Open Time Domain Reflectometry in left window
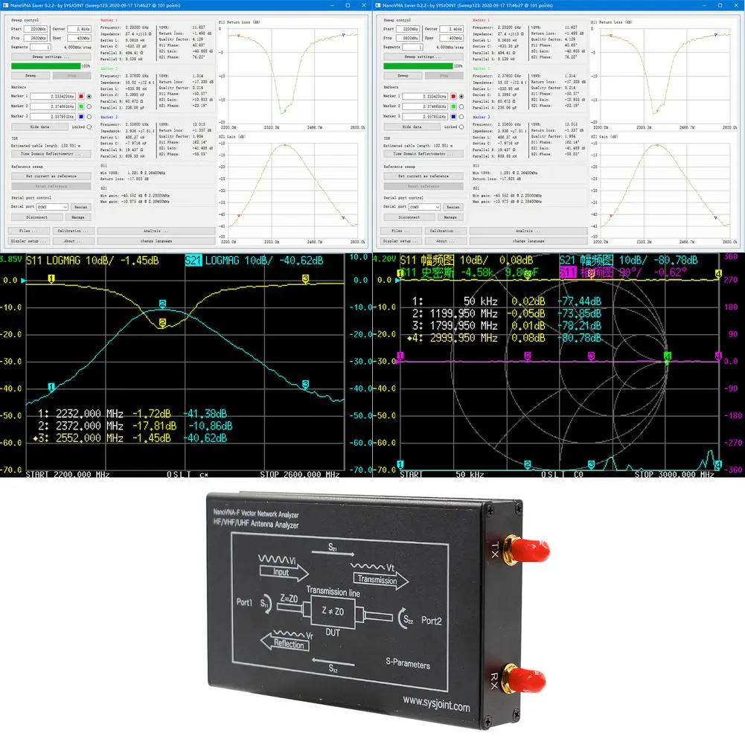The width and height of the screenshot is (745, 745). pos(51,154)
